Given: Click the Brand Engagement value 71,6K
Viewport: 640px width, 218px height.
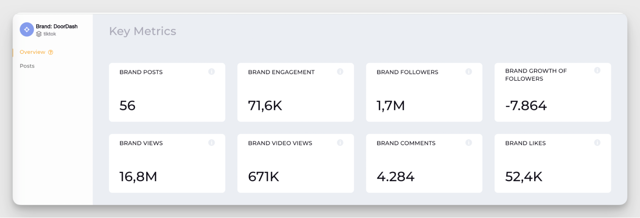Looking at the screenshot, I should click(265, 105).
